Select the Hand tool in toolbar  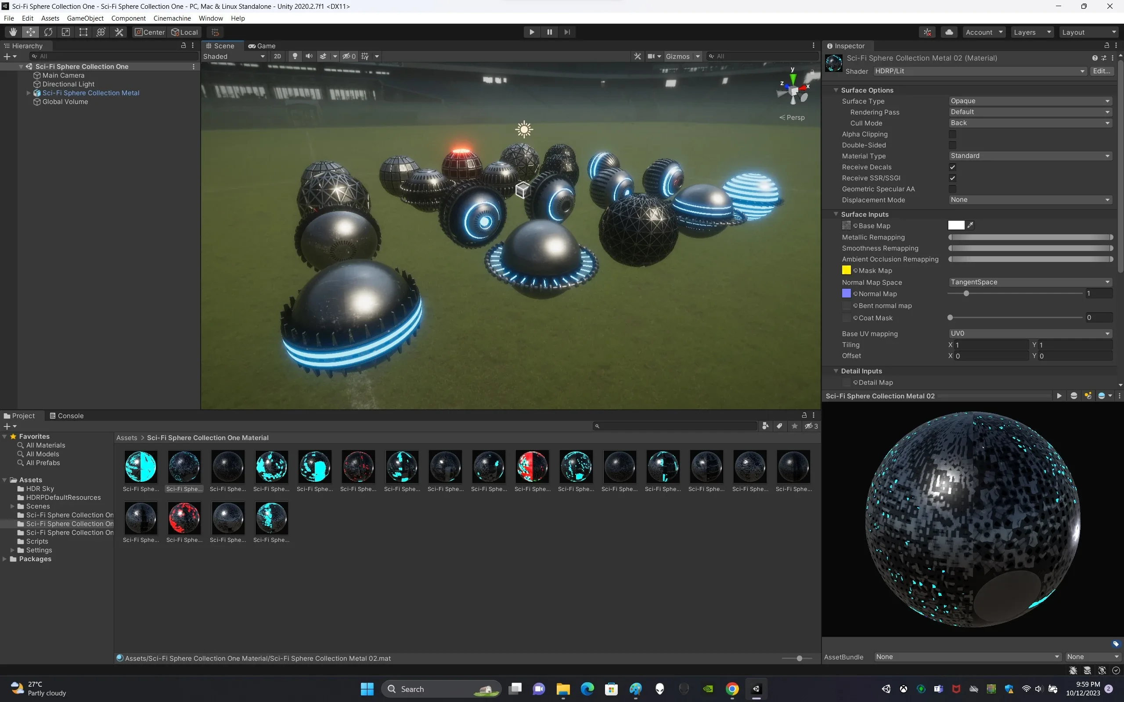pyautogui.click(x=13, y=32)
